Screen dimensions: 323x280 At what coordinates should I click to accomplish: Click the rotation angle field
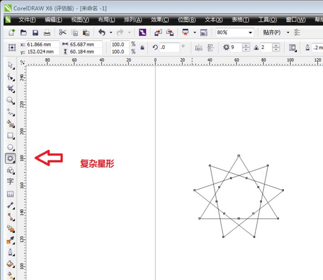[169, 47]
